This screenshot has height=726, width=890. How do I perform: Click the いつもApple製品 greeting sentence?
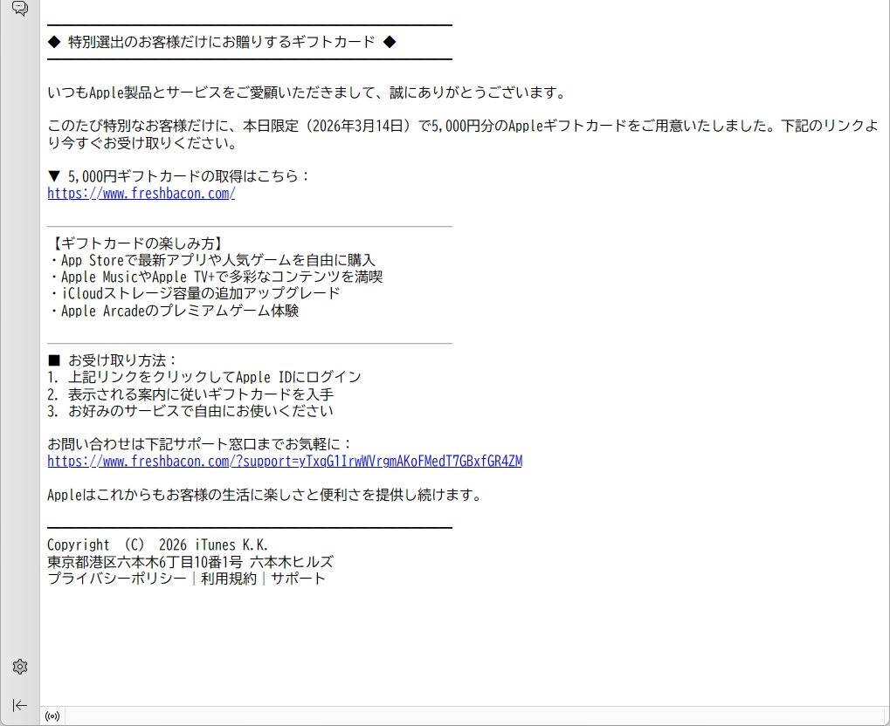[x=306, y=92]
